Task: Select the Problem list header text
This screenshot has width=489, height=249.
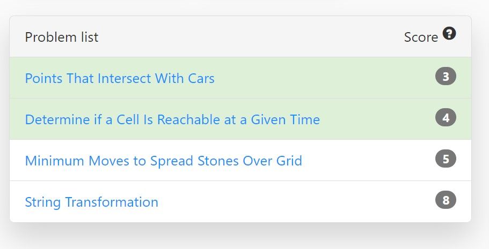Action: 62,37
